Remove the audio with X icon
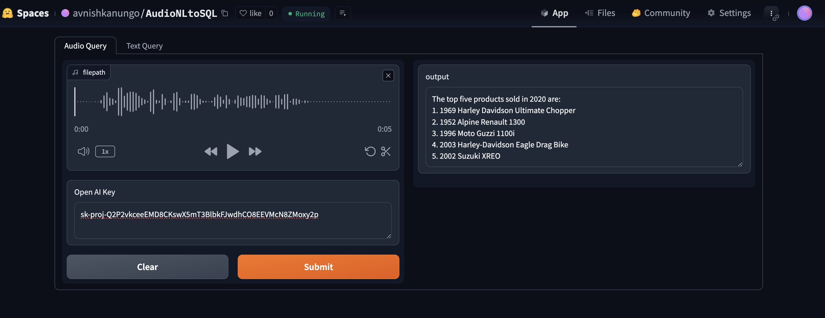Image resolution: width=825 pixels, height=318 pixels. [388, 76]
